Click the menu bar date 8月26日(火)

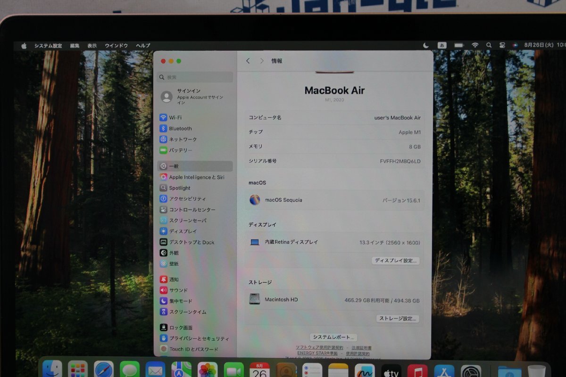[x=539, y=45]
